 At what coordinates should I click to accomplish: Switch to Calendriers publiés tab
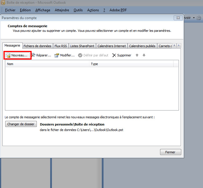[x=142, y=46]
